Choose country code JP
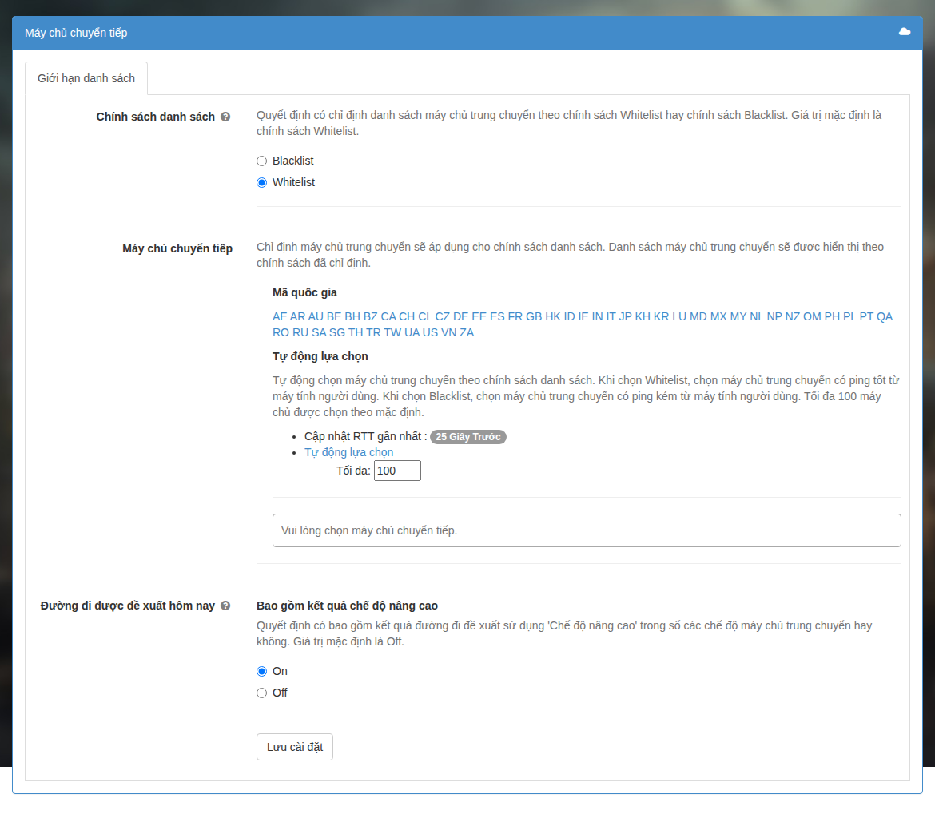 (x=626, y=316)
